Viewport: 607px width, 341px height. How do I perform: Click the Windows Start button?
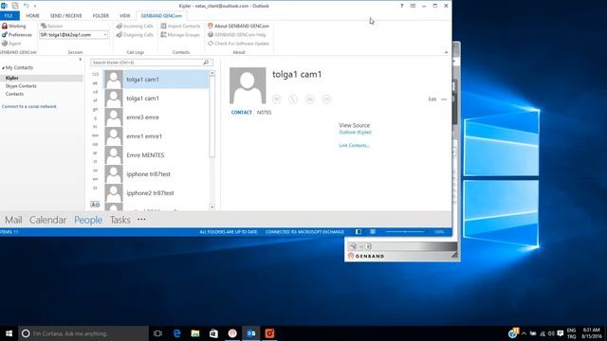pyautogui.click(x=9, y=333)
